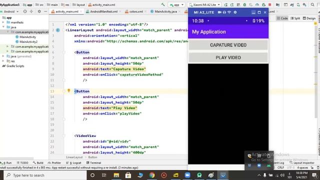Open Zoom from taskbar
The height and width of the screenshot is (180, 320).
pos(187,175)
